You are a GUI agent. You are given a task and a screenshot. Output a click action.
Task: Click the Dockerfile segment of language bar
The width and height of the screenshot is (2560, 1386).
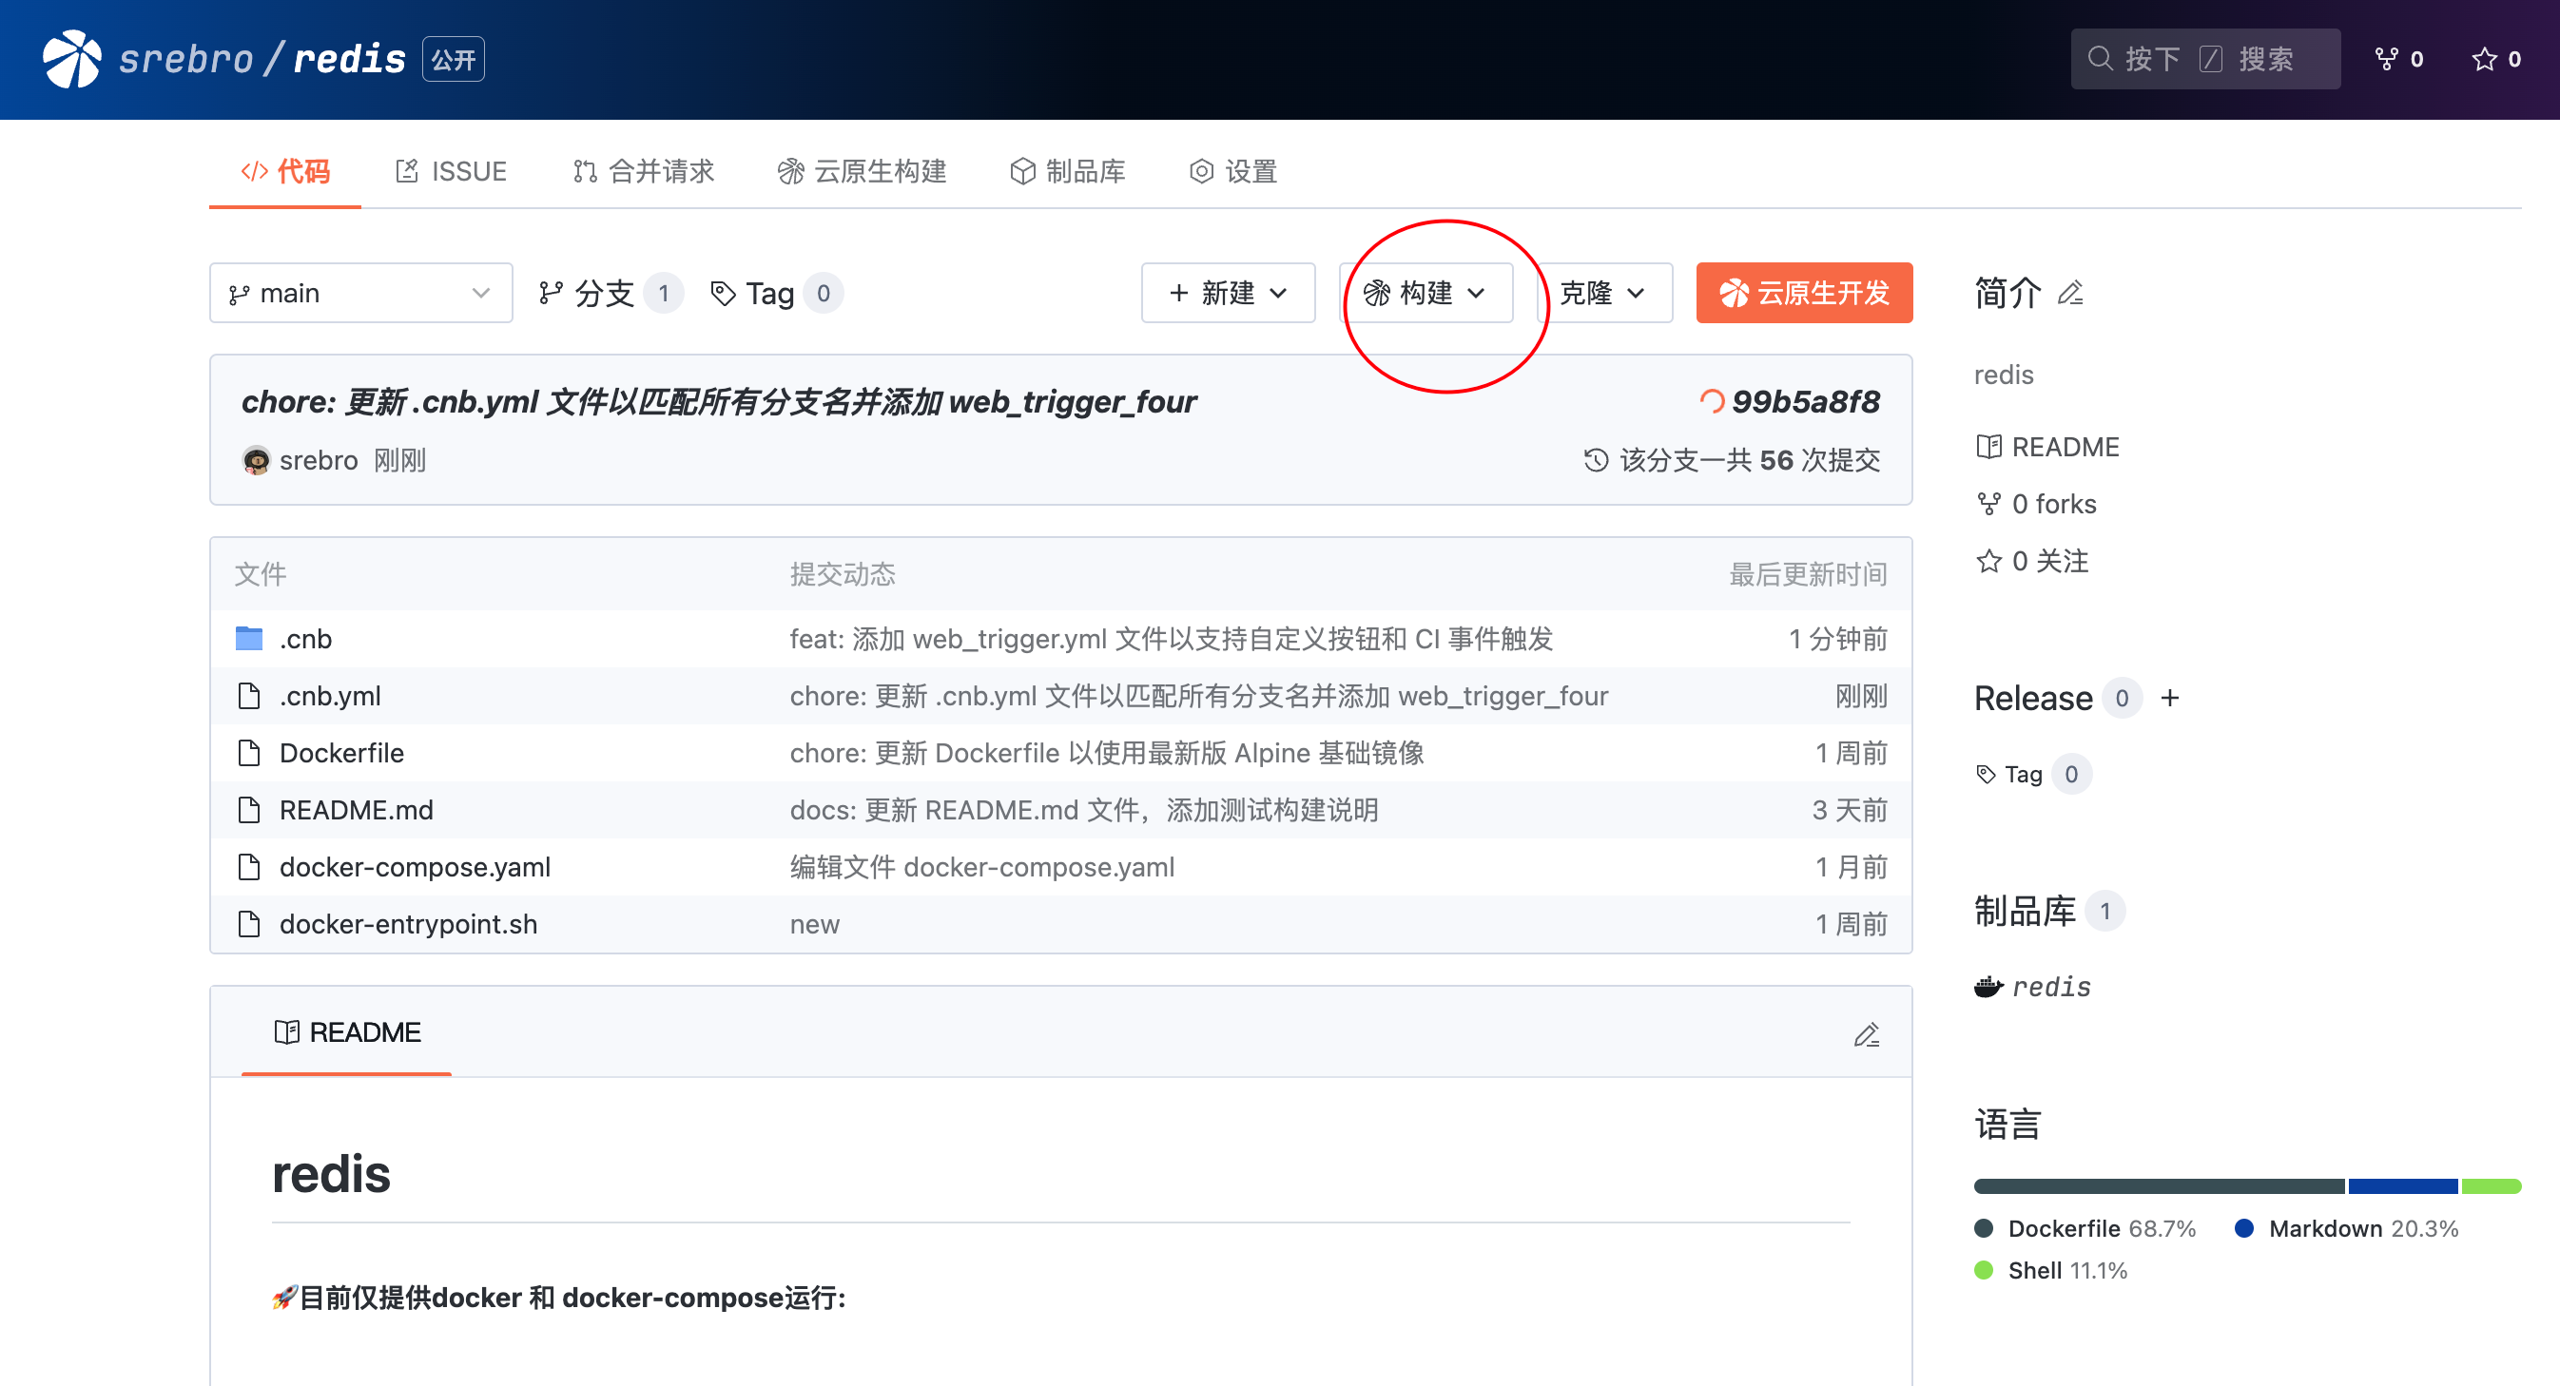pos(2158,1186)
